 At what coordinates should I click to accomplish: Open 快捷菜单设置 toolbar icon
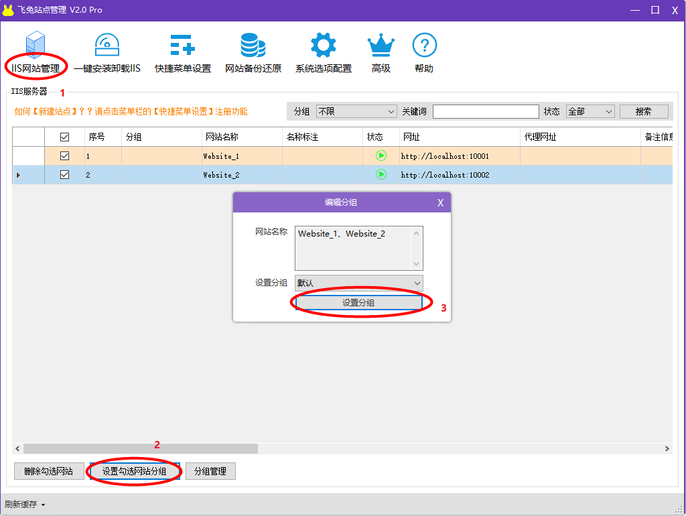click(182, 46)
